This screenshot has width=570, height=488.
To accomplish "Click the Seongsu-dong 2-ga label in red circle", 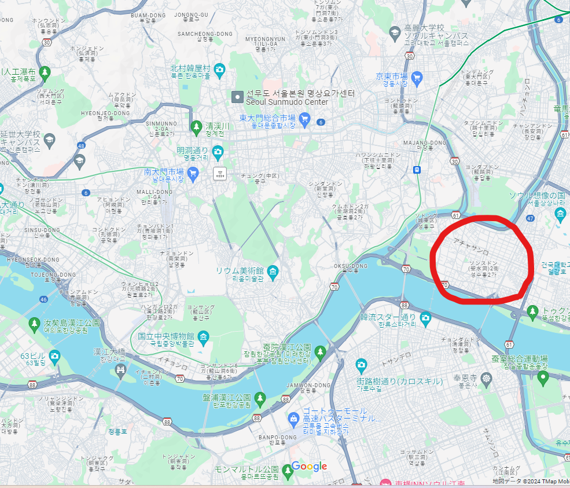I will pyautogui.click(x=483, y=269).
